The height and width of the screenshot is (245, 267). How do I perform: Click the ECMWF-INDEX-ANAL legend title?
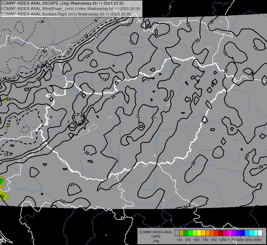click(156, 232)
